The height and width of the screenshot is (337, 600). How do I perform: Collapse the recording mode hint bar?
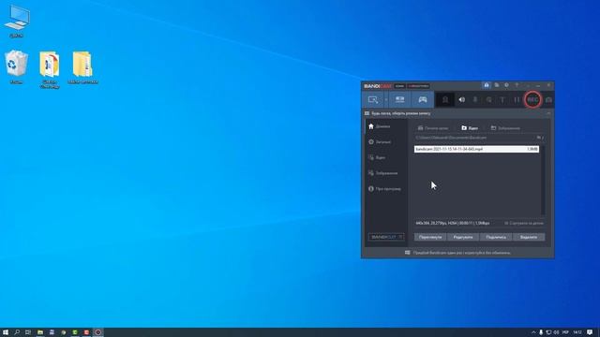[x=548, y=113]
